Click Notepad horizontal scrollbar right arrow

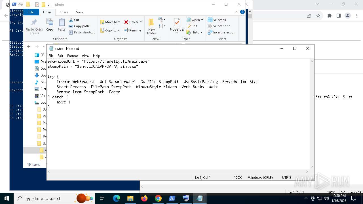point(307,171)
